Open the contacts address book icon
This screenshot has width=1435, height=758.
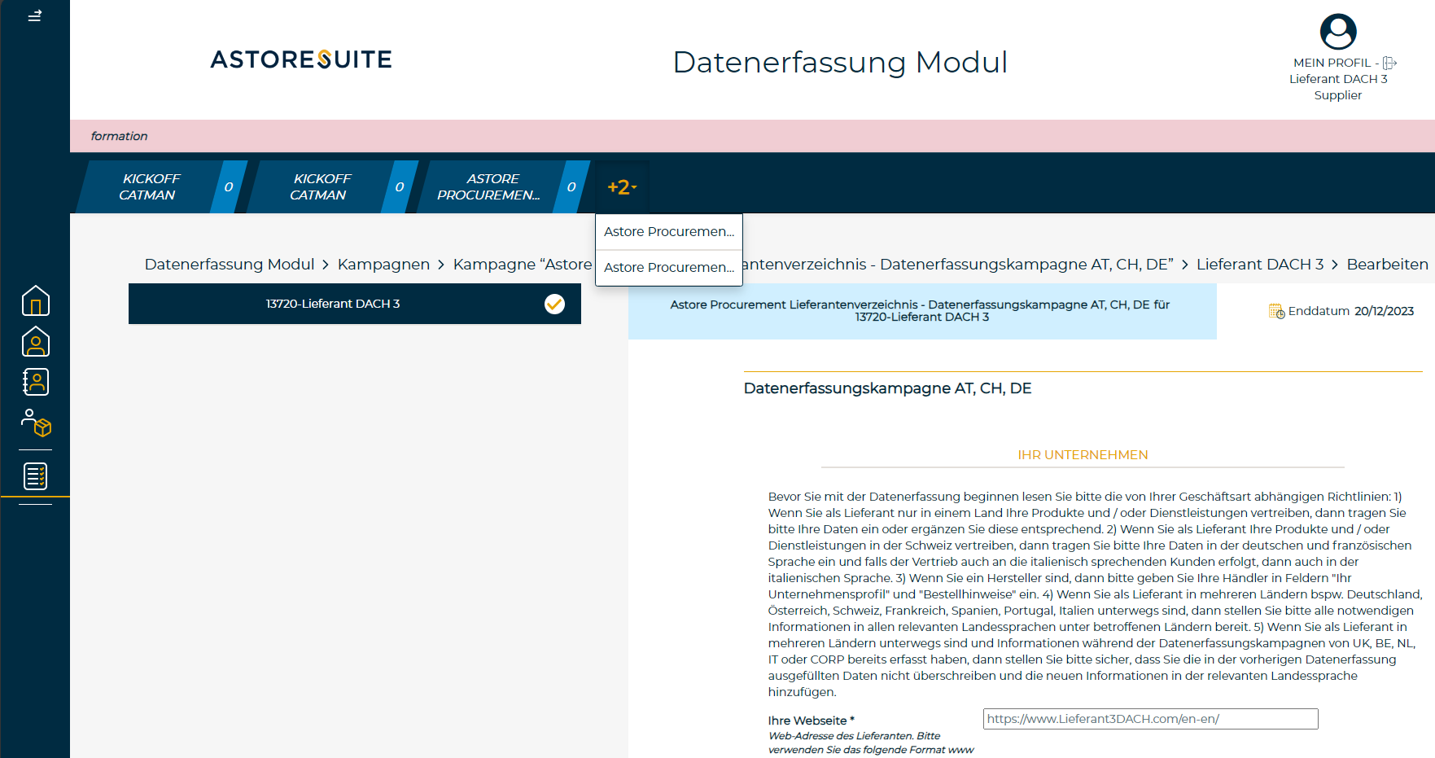[35, 382]
